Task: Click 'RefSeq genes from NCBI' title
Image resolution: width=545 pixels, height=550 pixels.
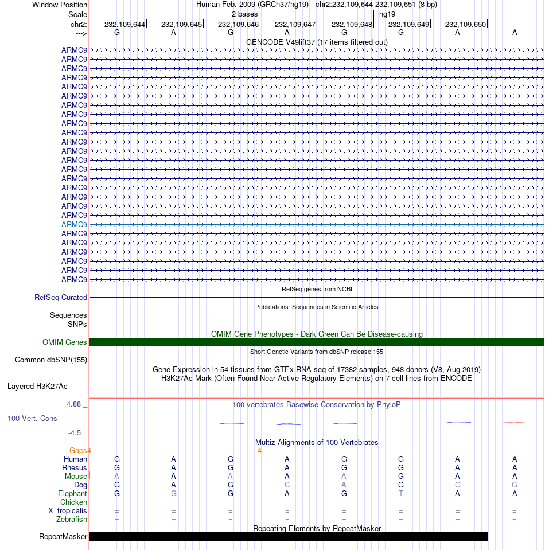Action: click(x=317, y=289)
